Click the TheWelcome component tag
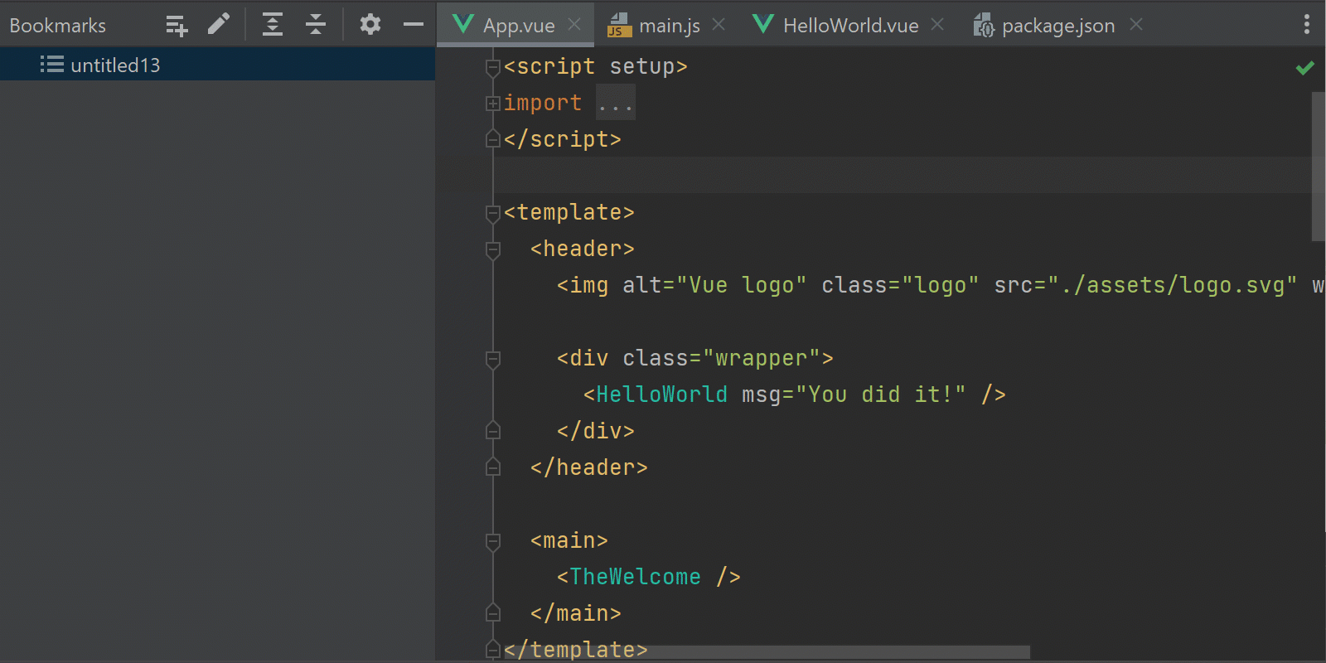The height and width of the screenshot is (663, 1326). click(x=635, y=577)
